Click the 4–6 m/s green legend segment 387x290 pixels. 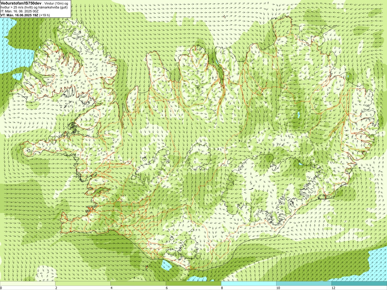(x=138, y=284)
